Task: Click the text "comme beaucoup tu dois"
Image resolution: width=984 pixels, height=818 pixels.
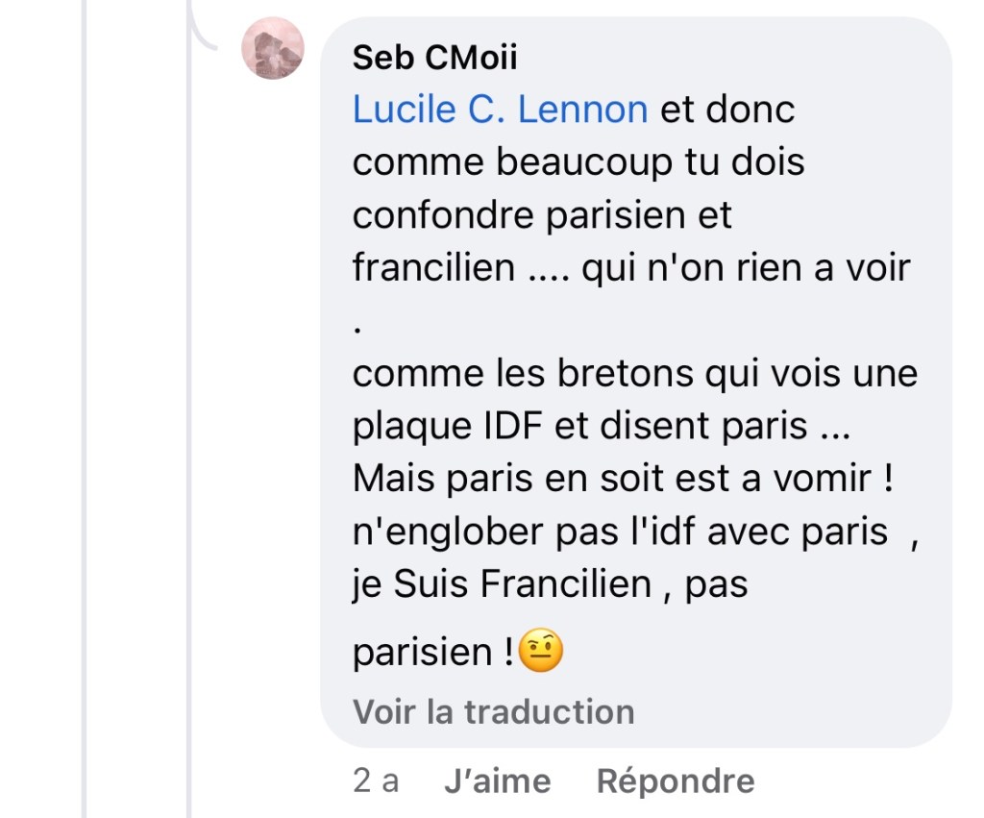Action: (578, 162)
